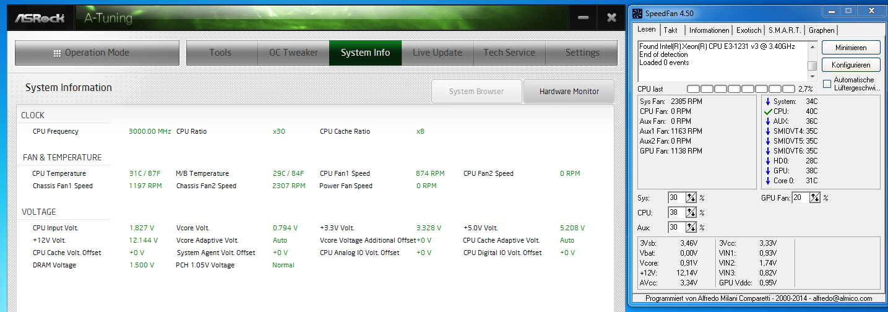This screenshot has width=888, height=312.
Task: Click the CPU Fan1 Speed value 874 RPM
Action: pyautogui.click(x=430, y=173)
